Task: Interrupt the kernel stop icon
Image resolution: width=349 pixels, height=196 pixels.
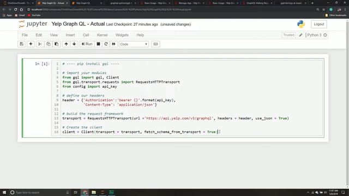Action: coord(98,44)
